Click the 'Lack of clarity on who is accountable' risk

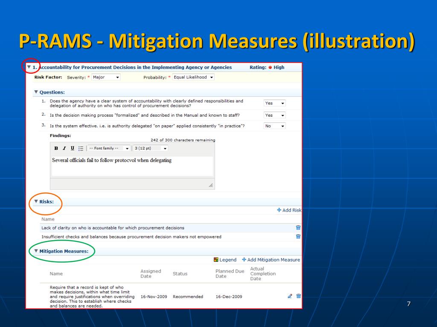[x=113, y=228]
